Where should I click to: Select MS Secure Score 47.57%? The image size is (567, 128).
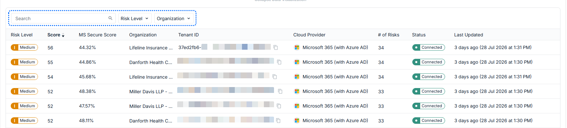87,106
